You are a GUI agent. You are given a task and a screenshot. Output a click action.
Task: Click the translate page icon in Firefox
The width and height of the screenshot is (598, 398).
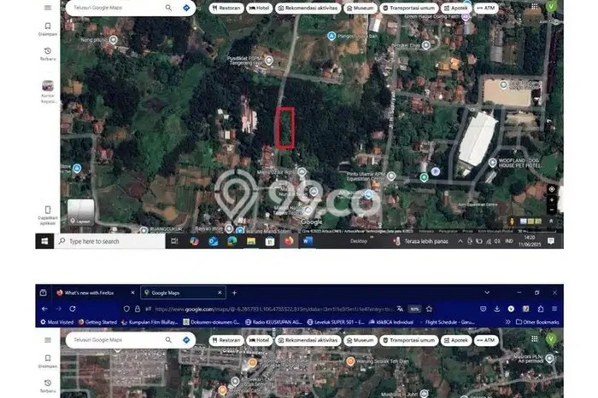click(400, 309)
